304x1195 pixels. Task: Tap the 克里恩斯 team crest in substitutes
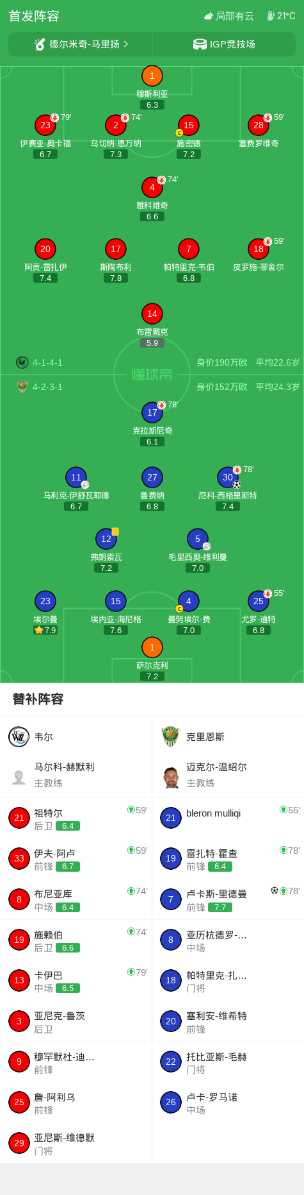click(170, 736)
